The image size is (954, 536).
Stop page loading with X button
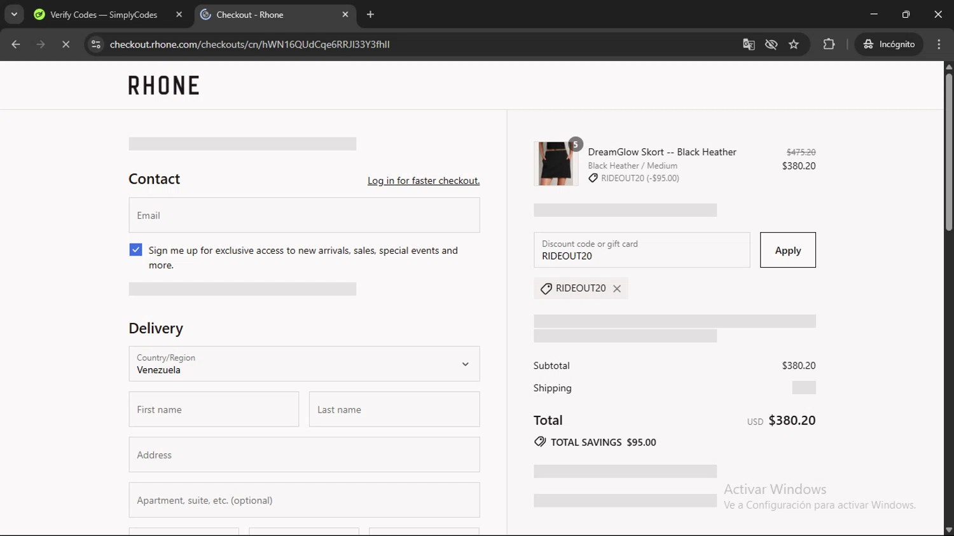click(66, 45)
